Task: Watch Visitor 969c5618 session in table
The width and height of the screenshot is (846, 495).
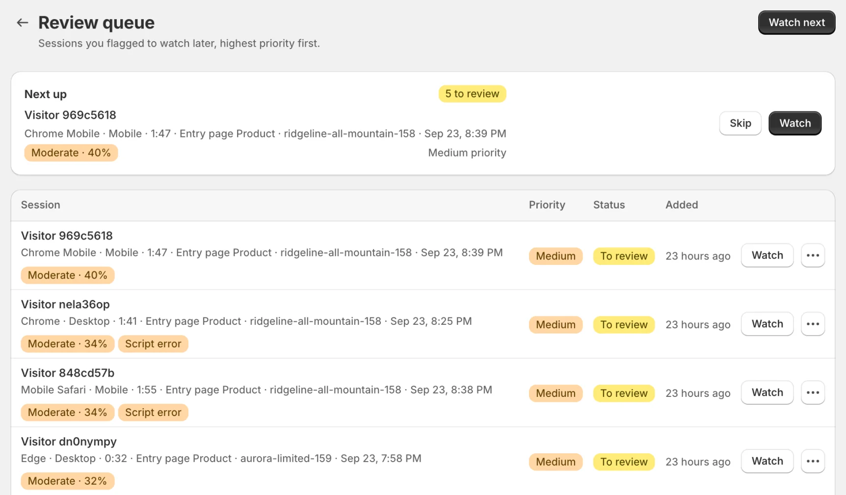Action: coord(767,255)
